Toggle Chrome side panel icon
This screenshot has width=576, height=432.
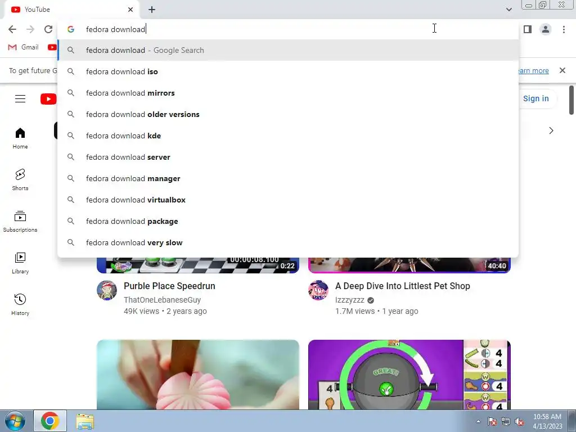click(x=528, y=29)
